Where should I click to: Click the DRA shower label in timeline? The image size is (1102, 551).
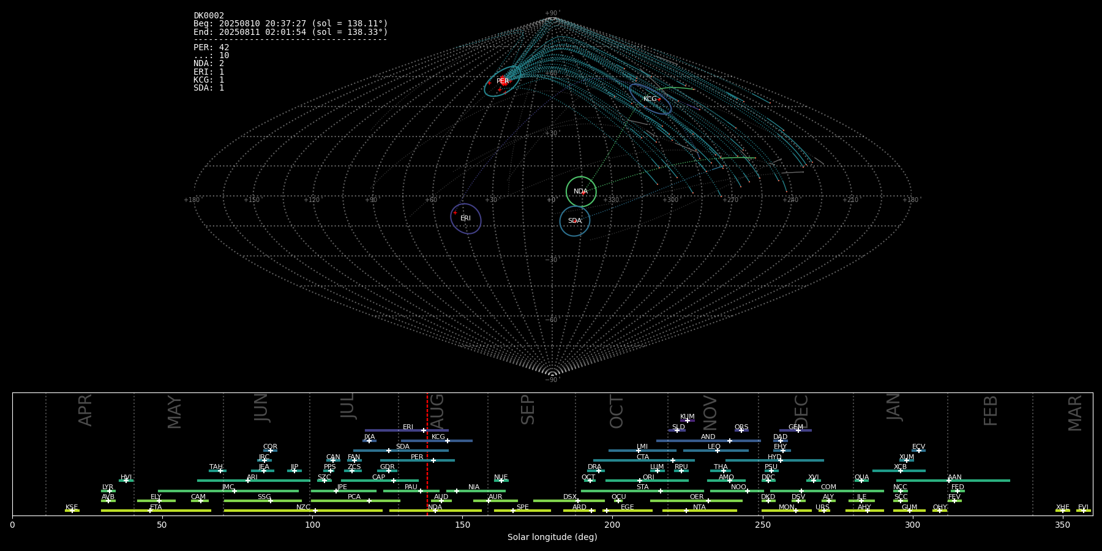click(x=594, y=467)
